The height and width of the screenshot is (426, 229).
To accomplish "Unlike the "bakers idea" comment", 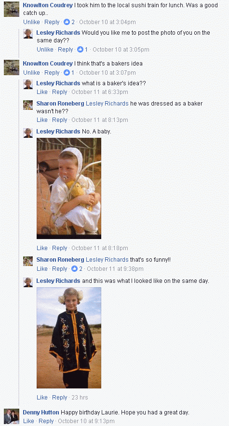I will click(x=31, y=73).
